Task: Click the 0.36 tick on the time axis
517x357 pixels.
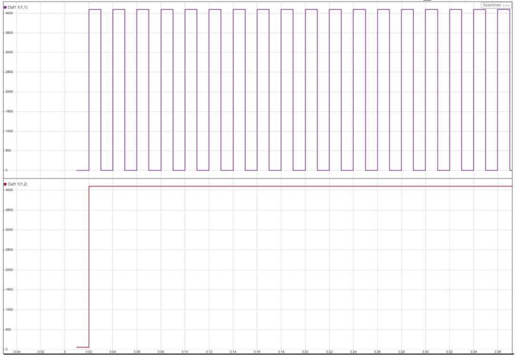Action: (x=497, y=352)
